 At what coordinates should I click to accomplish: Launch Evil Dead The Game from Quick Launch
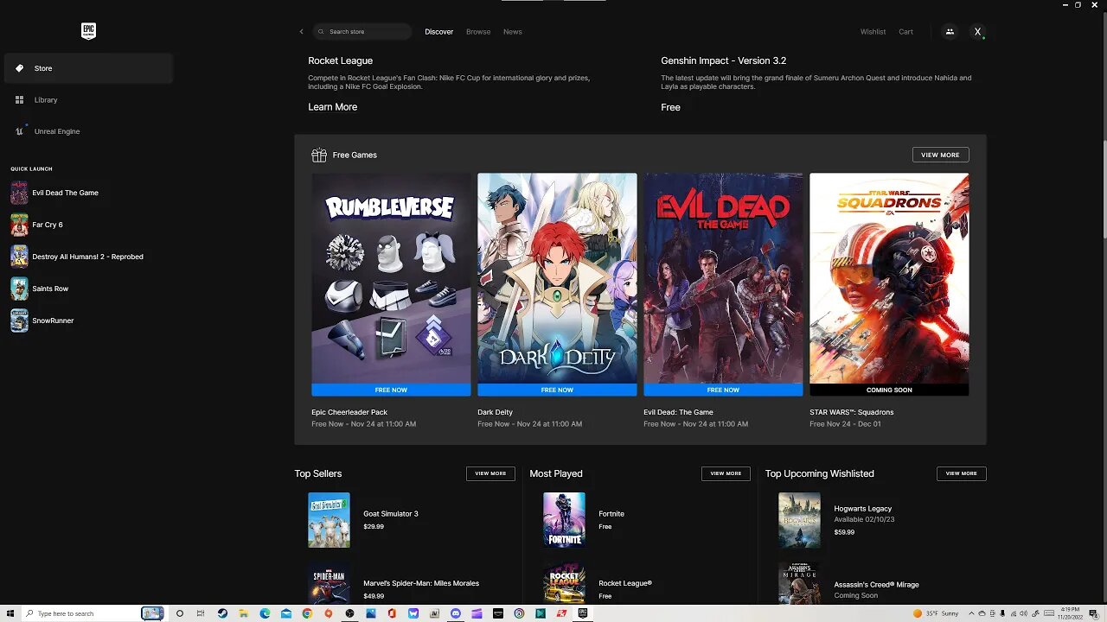pos(54,193)
